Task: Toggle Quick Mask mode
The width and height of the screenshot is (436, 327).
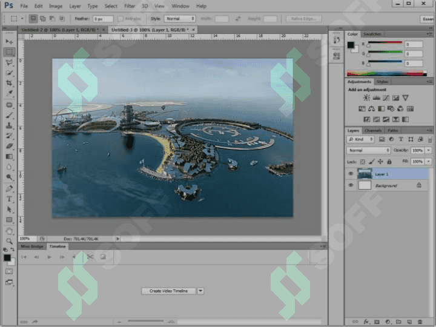Action: [x=9, y=271]
